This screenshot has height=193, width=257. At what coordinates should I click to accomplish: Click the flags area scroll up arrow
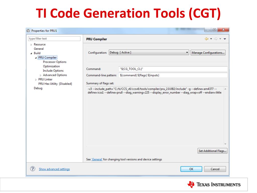tap(225, 89)
